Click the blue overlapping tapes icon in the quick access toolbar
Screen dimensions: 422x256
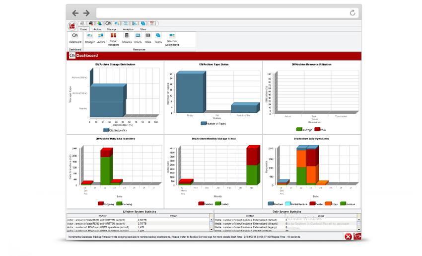143,23
